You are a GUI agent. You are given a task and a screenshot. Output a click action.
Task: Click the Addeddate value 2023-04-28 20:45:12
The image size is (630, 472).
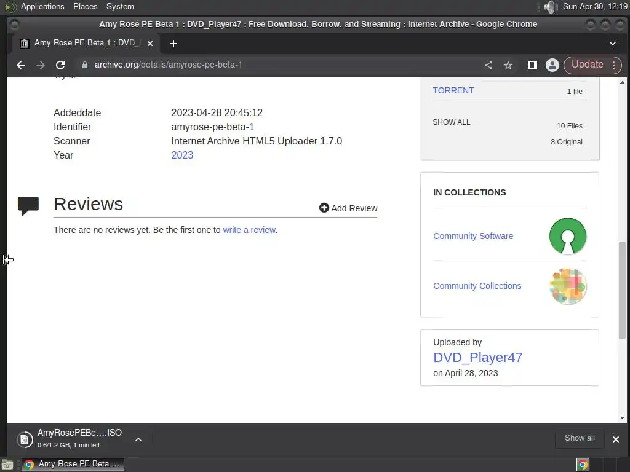217,113
